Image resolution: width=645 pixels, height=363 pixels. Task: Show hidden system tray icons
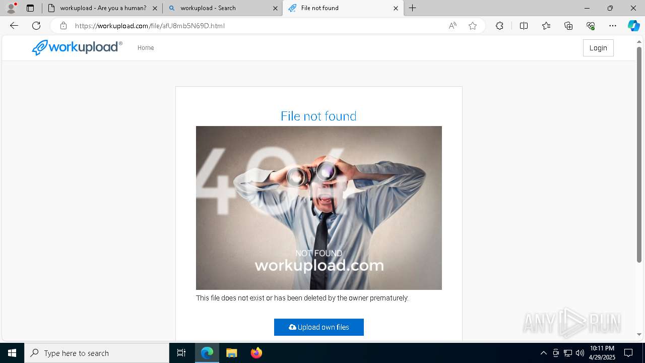543,353
